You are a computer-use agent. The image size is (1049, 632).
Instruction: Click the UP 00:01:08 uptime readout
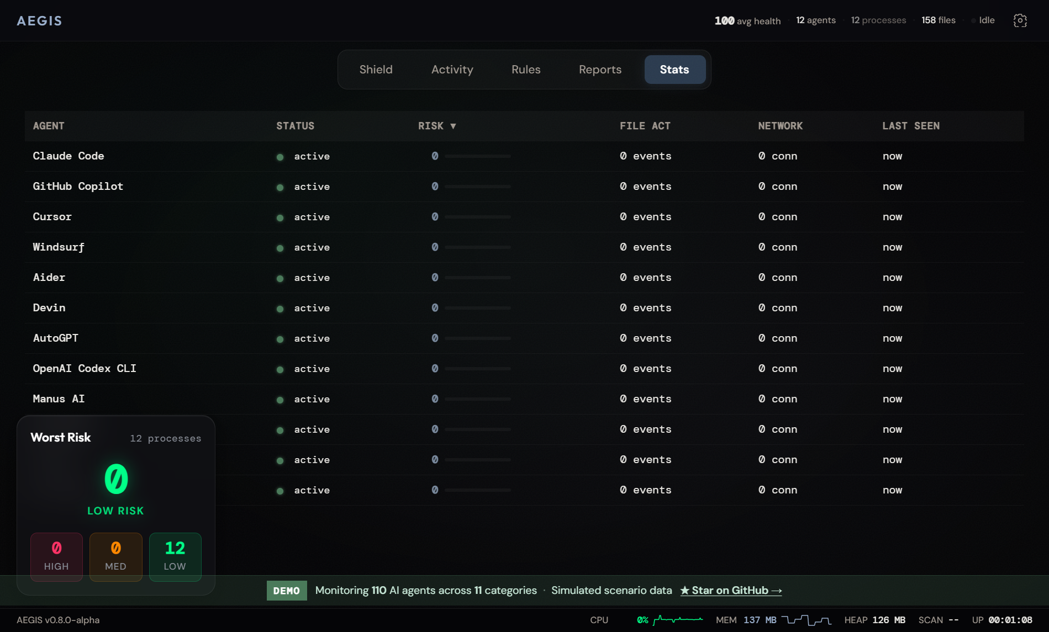point(1002,620)
